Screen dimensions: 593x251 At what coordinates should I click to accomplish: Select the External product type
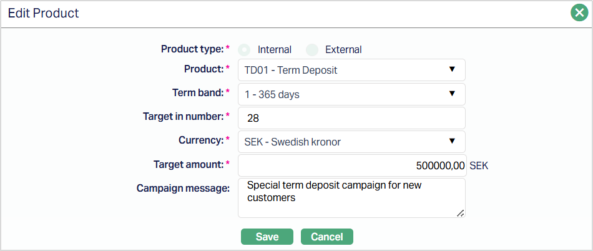312,49
